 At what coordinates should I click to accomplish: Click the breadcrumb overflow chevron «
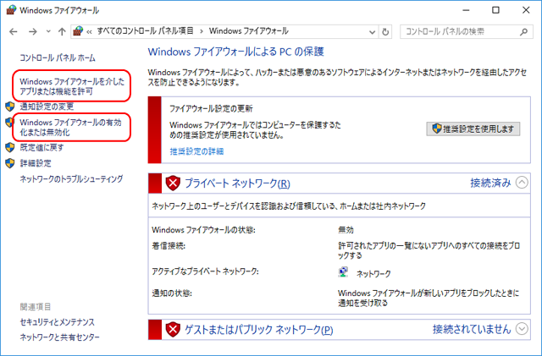coord(89,32)
